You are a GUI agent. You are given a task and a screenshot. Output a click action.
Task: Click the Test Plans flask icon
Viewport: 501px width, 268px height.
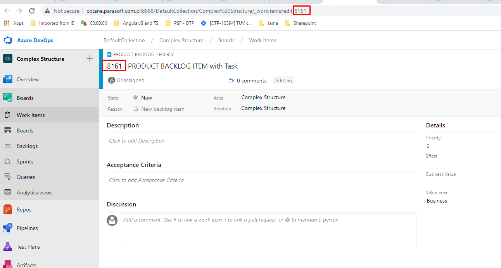[x=8, y=247]
